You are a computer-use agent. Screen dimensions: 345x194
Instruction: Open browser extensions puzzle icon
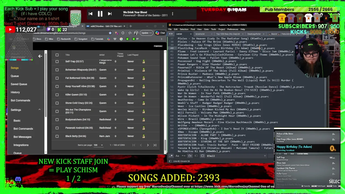click(x=123, y=33)
